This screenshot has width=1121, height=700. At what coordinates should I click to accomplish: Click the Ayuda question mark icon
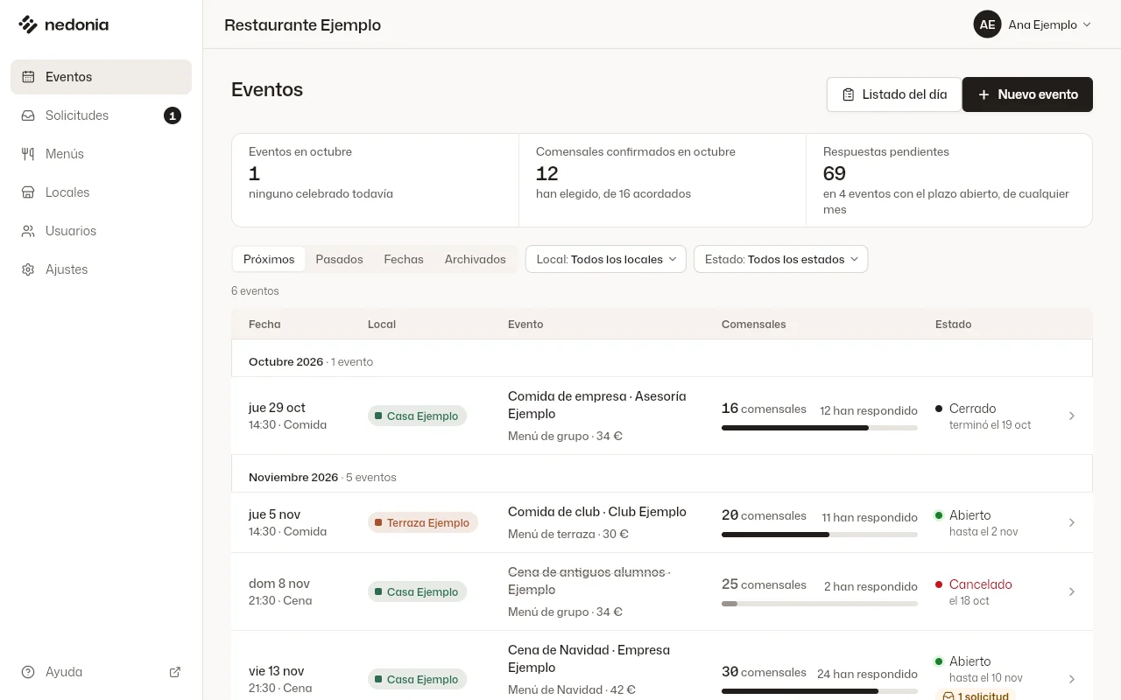tap(28, 672)
